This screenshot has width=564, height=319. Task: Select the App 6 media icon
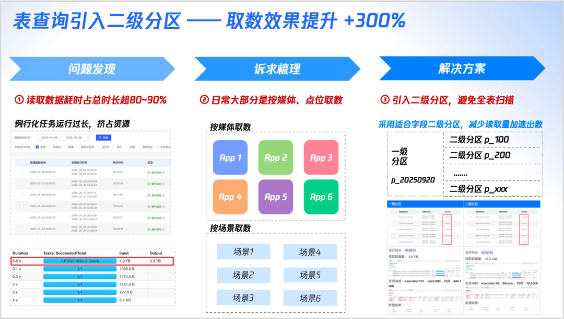tap(320, 197)
